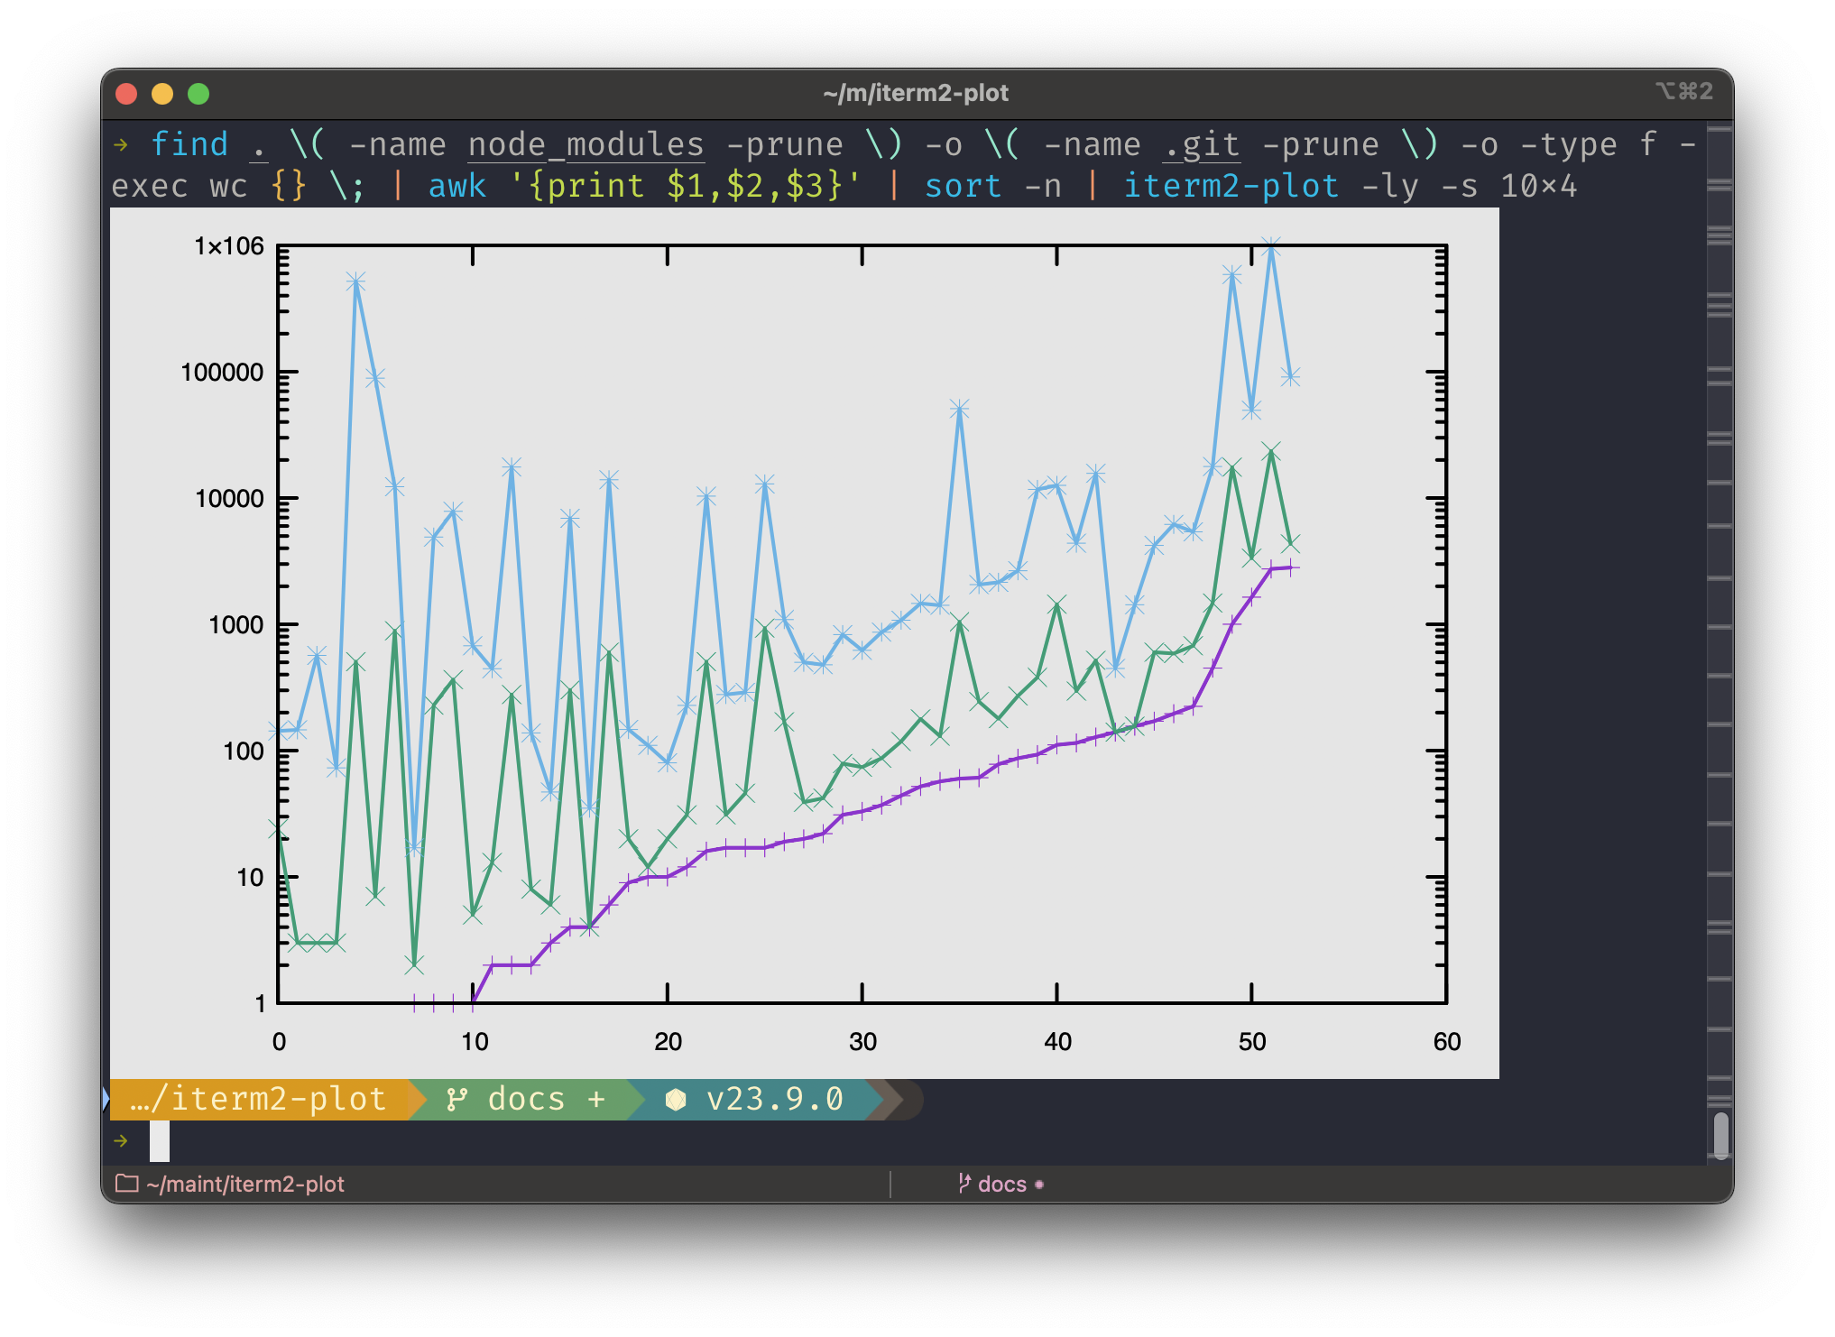This screenshot has width=1835, height=1337.
Task: Click the pink modified dot after docs
Action: tap(1039, 1185)
